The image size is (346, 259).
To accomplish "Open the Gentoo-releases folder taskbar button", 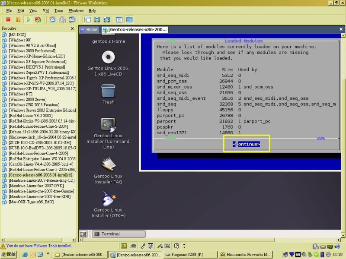I will [x=80, y=255].
